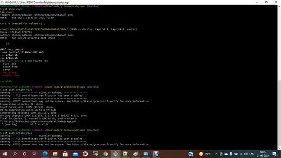281x158 pixels.
Task: Click 'Total 18 (delta 7), reused 0' line
Action: 38,118
